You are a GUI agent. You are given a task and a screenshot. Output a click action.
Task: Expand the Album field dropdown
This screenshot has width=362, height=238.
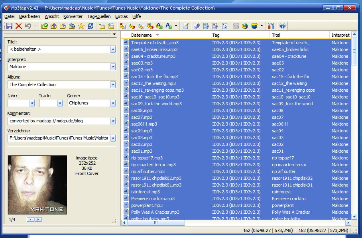(113, 85)
